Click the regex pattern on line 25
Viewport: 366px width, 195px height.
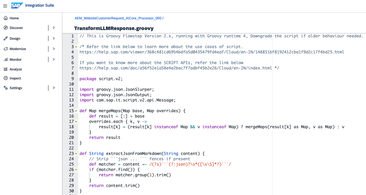click(190, 164)
